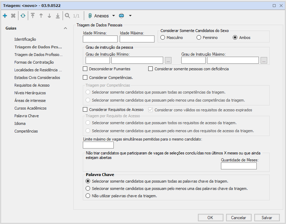Click the refresh icon in the toolbar
The height and width of the screenshot is (224, 286).
coord(23,16)
